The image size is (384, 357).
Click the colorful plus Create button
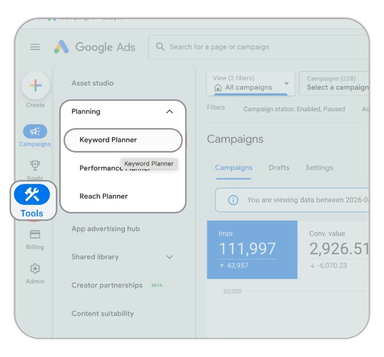point(35,85)
